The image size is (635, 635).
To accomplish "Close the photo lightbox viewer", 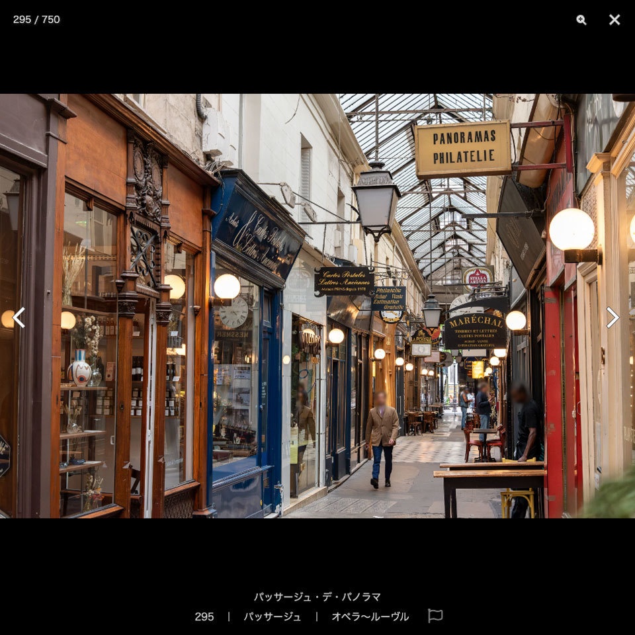I will click(614, 19).
